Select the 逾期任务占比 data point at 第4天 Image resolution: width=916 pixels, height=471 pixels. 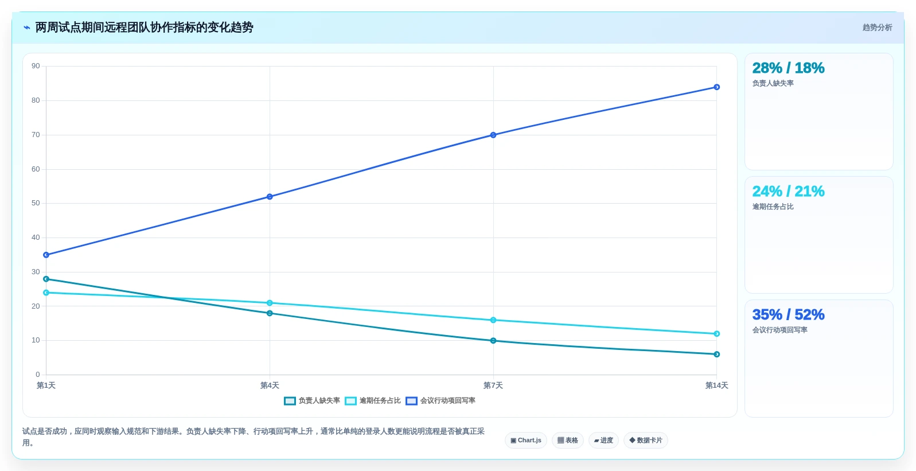[270, 303]
